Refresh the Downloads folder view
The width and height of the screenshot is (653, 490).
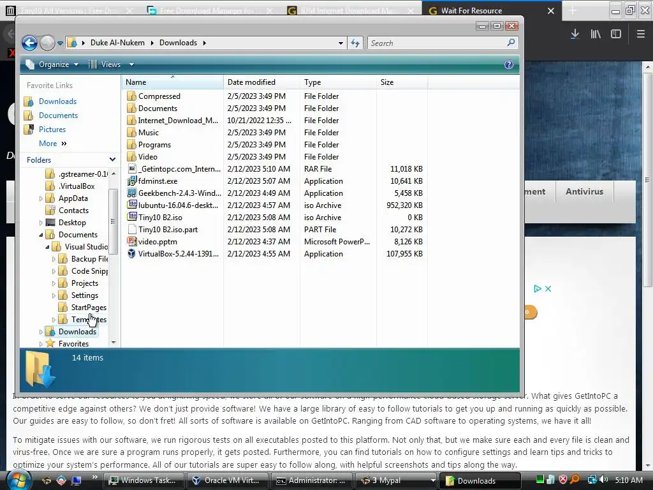[355, 43]
